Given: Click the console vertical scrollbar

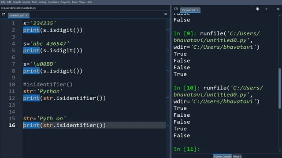Looking at the screenshot, I should tap(279, 88).
